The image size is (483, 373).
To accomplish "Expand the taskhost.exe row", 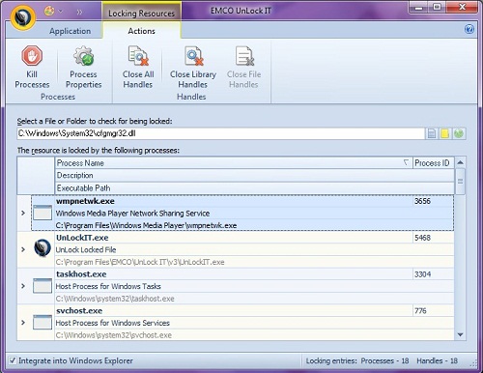I will click(23, 286).
